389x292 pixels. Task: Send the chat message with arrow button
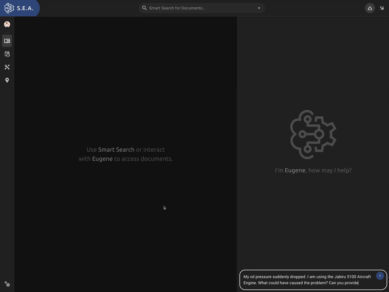[x=380, y=276]
